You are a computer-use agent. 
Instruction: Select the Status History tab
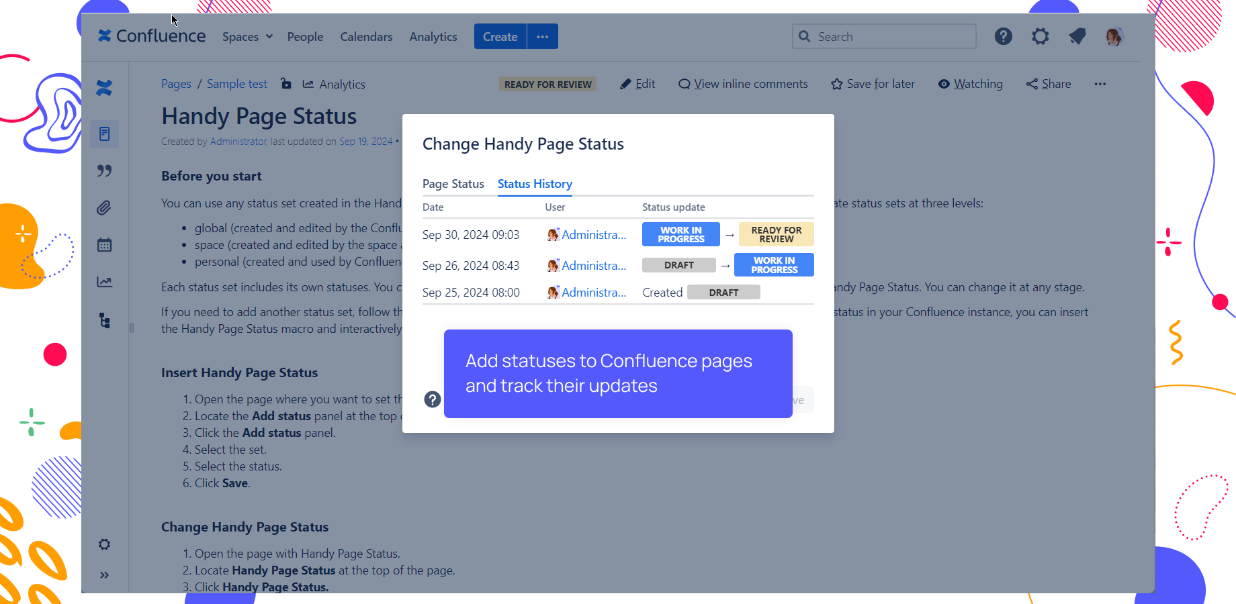click(535, 184)
